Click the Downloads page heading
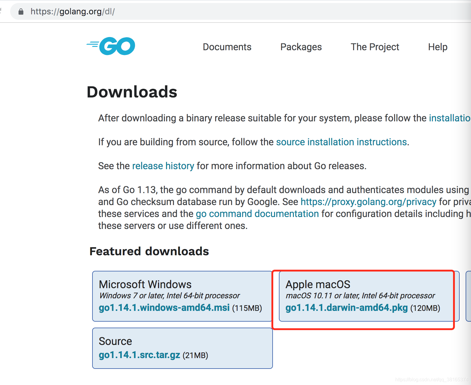The width and height of the screenshot is (471, 385). point(132,92)
